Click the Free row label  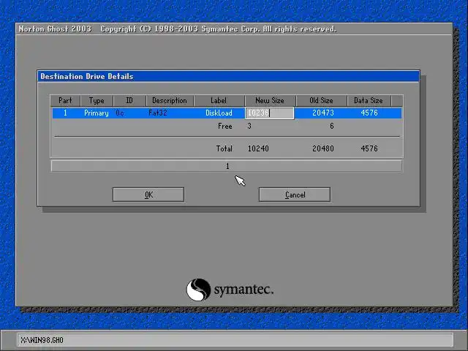pos(225,127)
